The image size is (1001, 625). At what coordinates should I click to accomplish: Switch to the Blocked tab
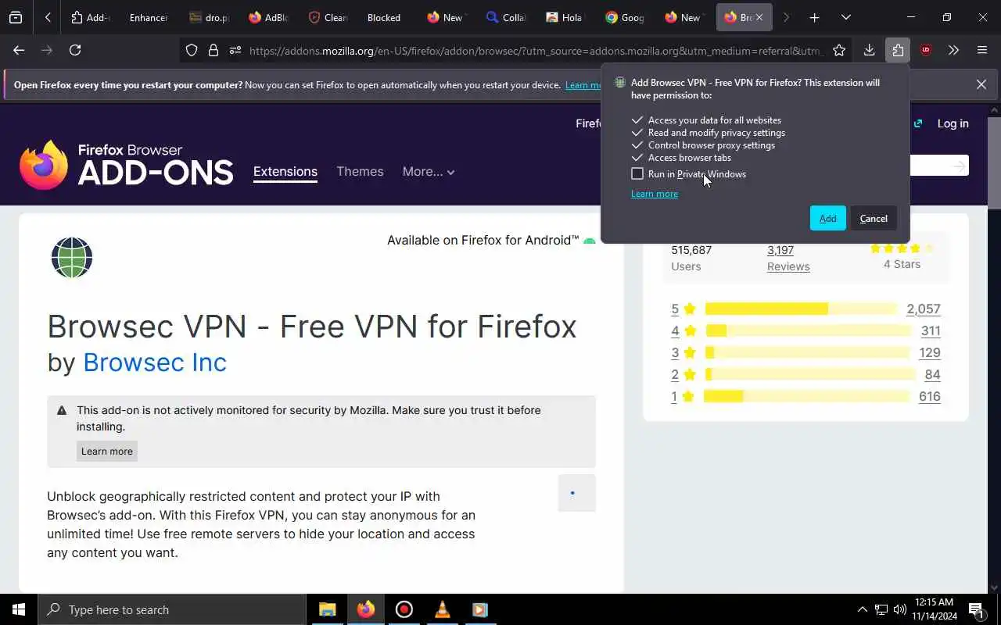point(384,17)
